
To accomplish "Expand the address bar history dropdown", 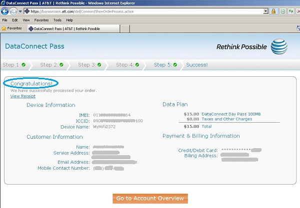I will click(x=265, y=11).
